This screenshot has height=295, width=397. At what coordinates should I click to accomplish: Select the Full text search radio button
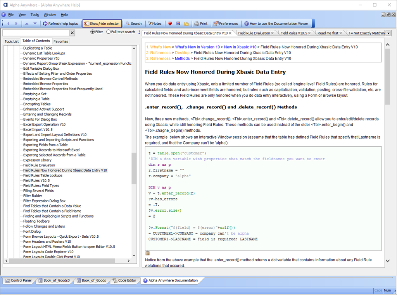pos(109,32)
